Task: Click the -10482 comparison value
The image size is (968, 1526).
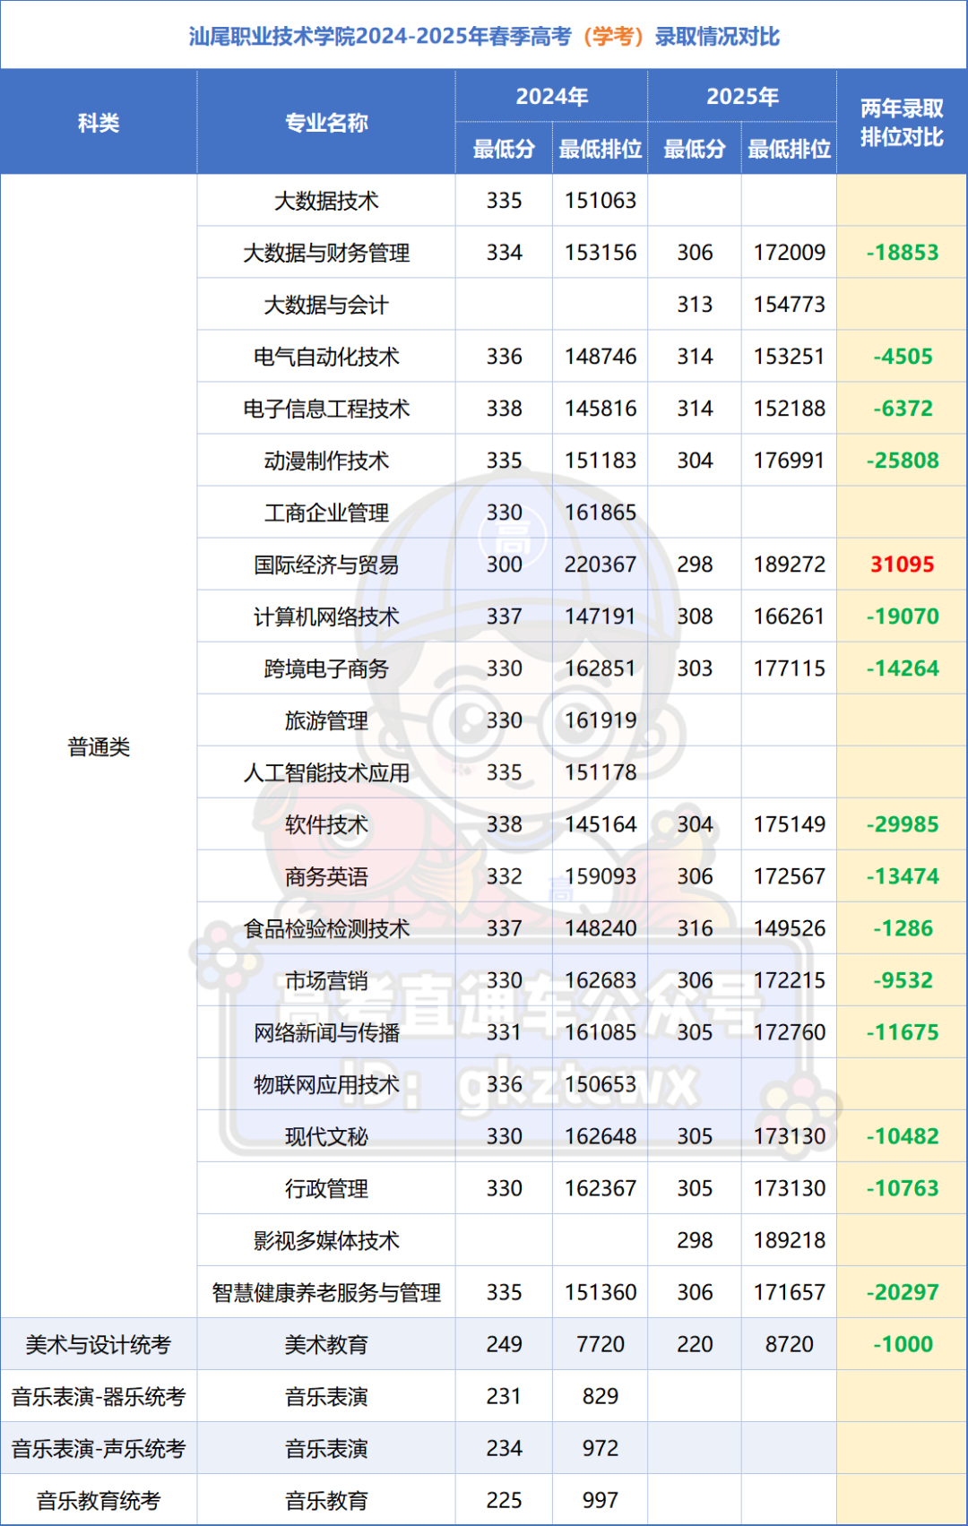Action: click(902, 1136)
